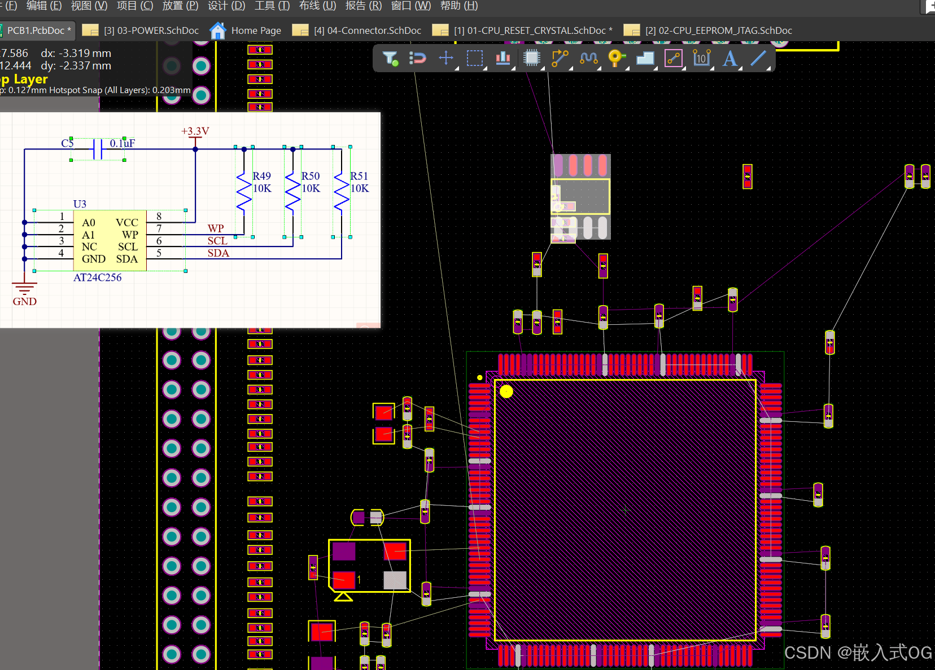Open the 报告 (R) menu
This screenshot has width=935, height=670.
(364, 6)
